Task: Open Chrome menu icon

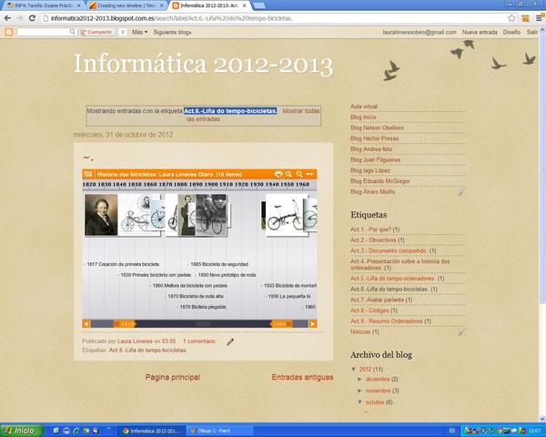Action: [x=539, y=18]
